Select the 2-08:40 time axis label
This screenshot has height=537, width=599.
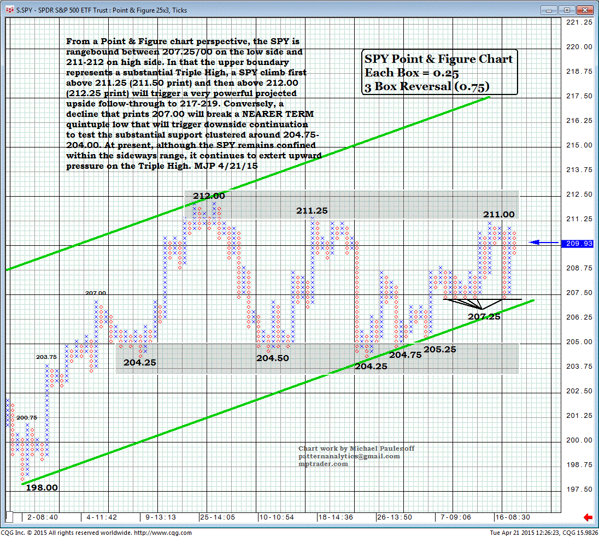tap(43, 517)
